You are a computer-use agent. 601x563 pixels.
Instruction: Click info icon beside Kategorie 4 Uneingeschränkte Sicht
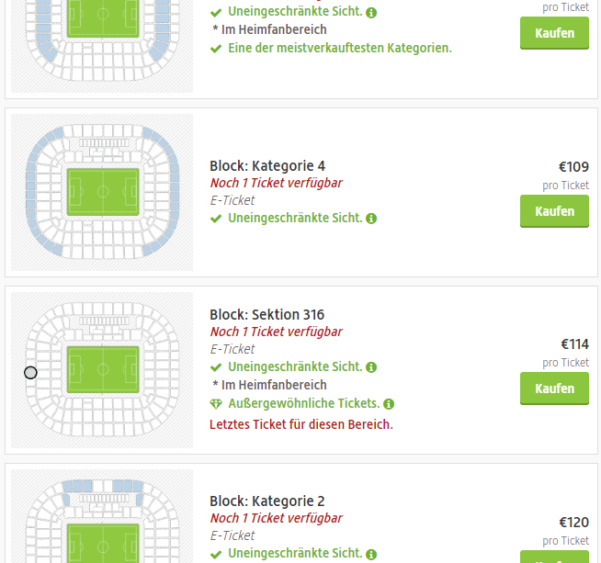(371, 219)
